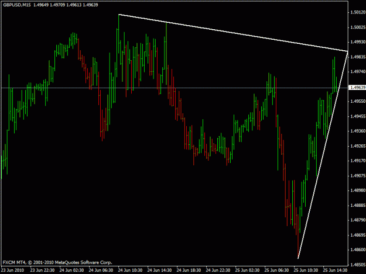The width and height of the screenshot is (366, 274).
Task: Click the 1.48885 price scale value
Action: click(x=358, y=205)
